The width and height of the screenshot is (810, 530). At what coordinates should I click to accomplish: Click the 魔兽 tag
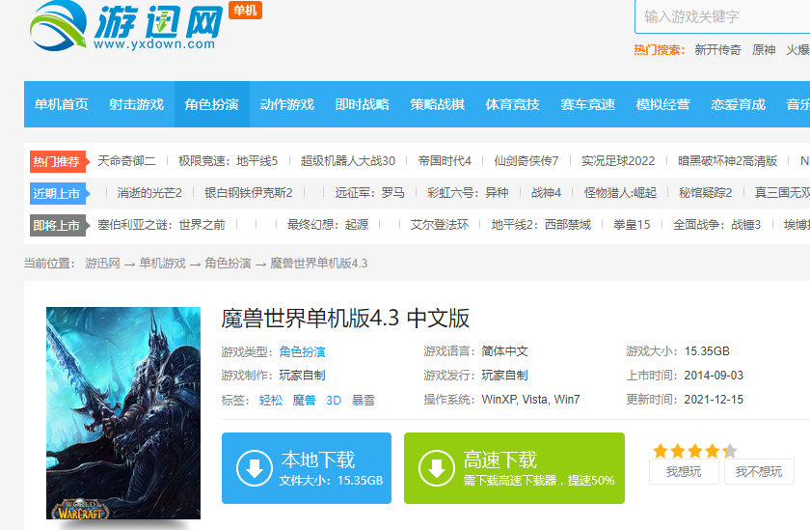coord(304,401)
